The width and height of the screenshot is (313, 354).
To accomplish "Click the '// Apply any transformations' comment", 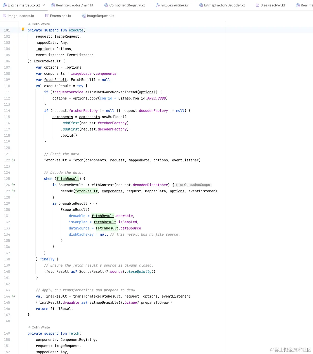I will (86, 290).
